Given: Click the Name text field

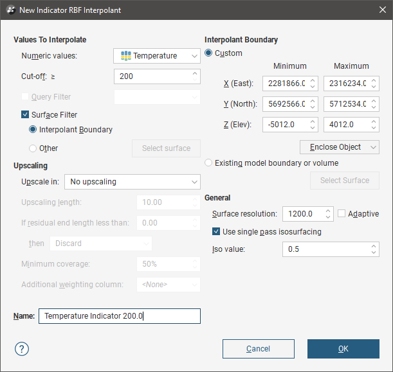Looking at the screenshot, I should tap(119, 316).
